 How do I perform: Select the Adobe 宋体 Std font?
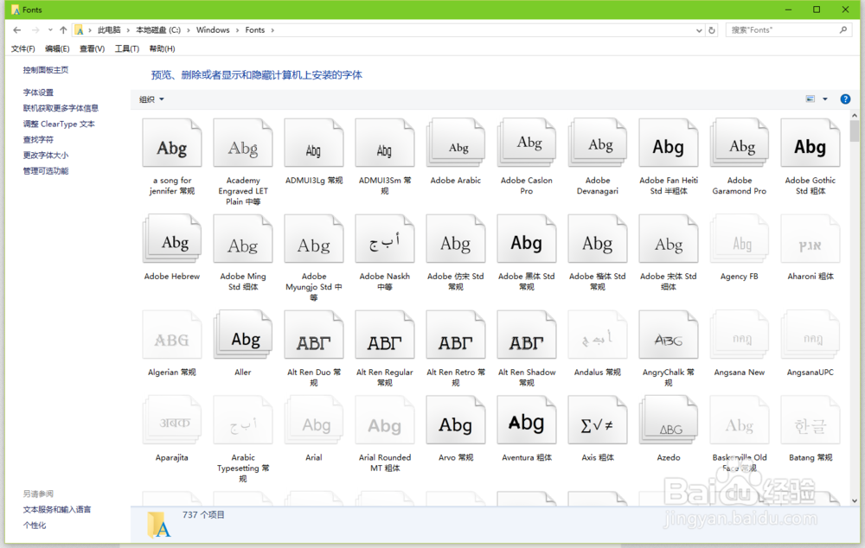tap(668, 239)
